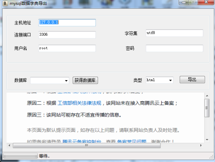Click the vertical scrollbar down arrow
The width and height of the screenshot is (215, 162).
coord(207,140)
